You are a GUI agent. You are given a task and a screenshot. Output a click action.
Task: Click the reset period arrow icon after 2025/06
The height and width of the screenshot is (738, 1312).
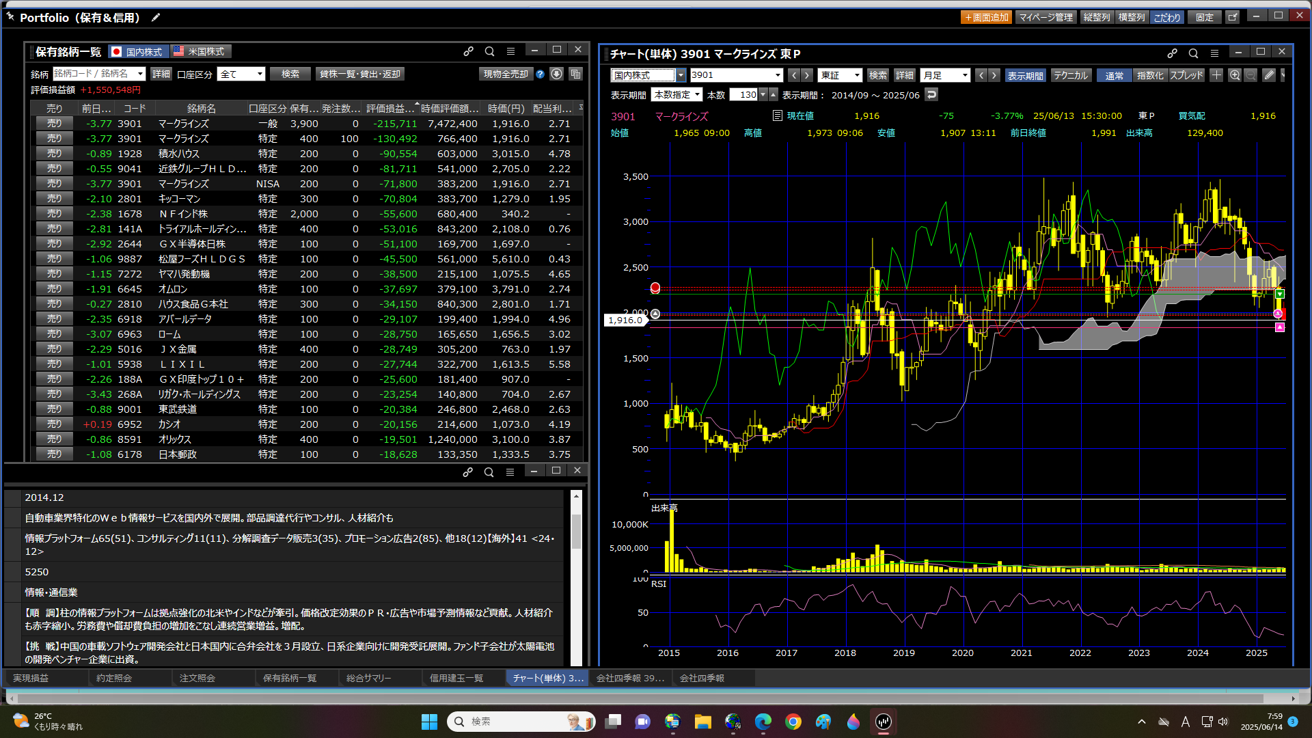(x=931, y=95)
